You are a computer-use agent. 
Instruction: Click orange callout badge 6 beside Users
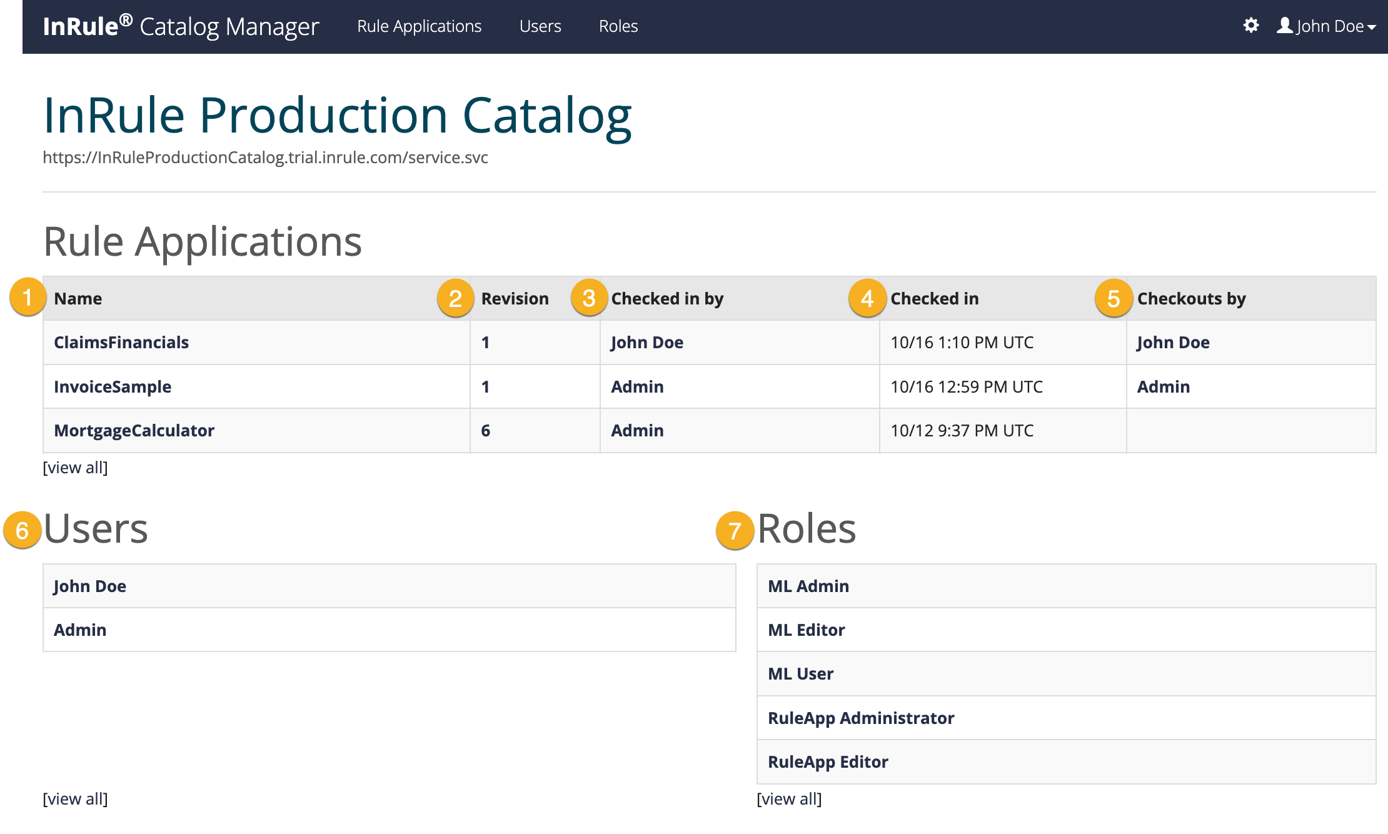(x=23, y=530)
